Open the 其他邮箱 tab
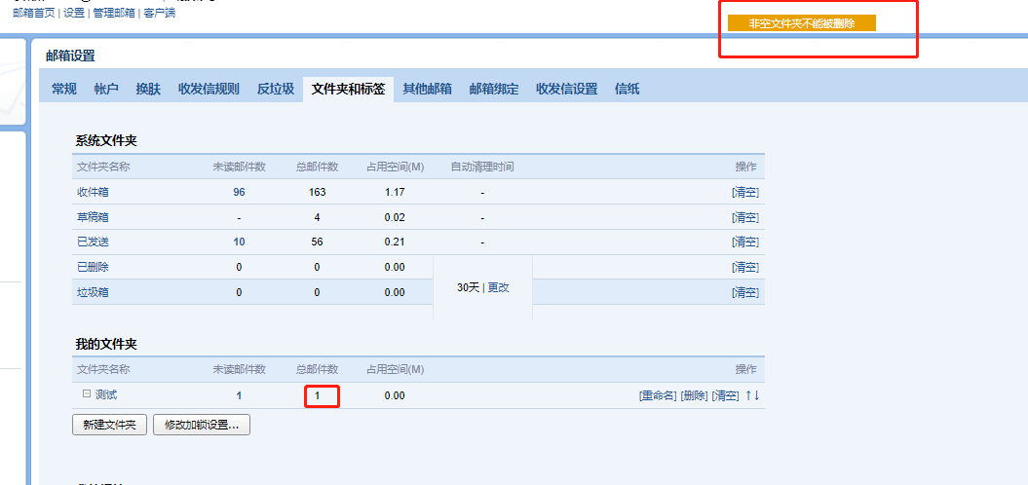 [428, 90]
